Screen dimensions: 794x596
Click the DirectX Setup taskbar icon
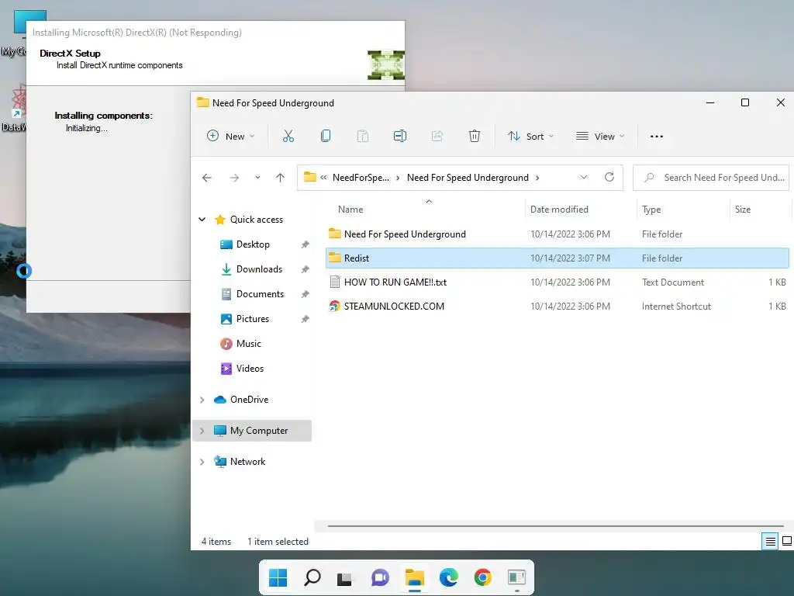pyautogui.click(x=517, y=577)
